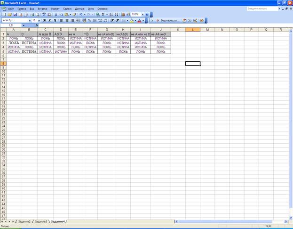The height and width of the screenshot is (229, 293).
Task: Undo the last action
Action: [81, 15]
